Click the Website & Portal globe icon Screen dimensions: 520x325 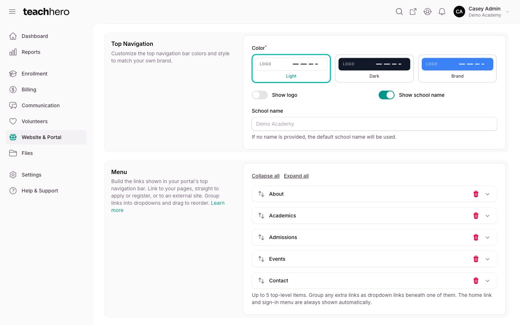pyautogui.click(x=13, y=137)
